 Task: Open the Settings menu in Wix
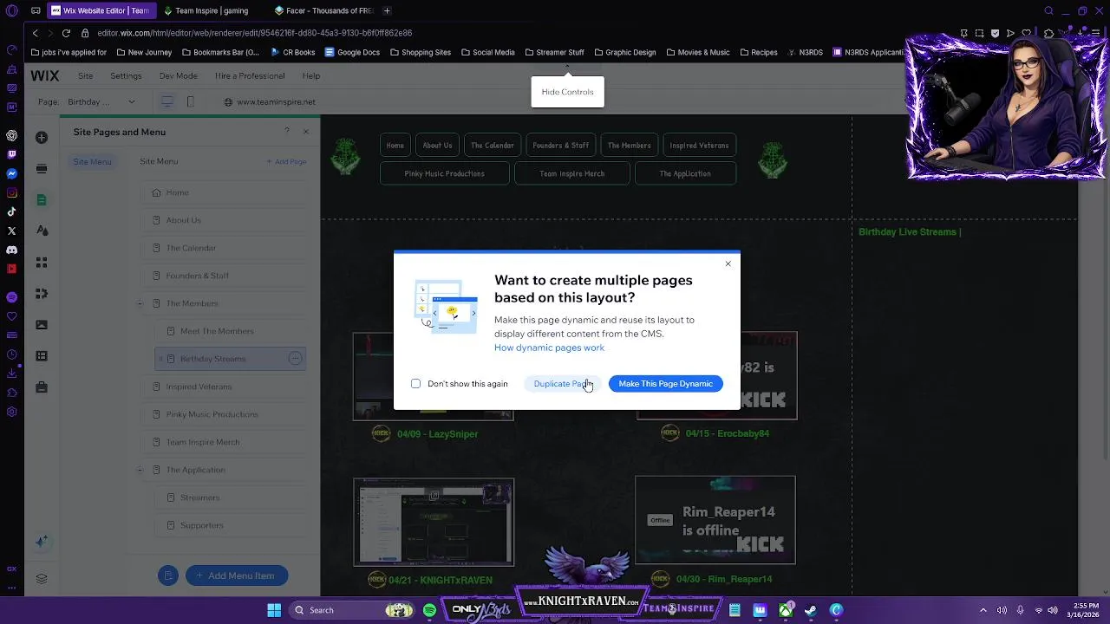pos(126,75)
